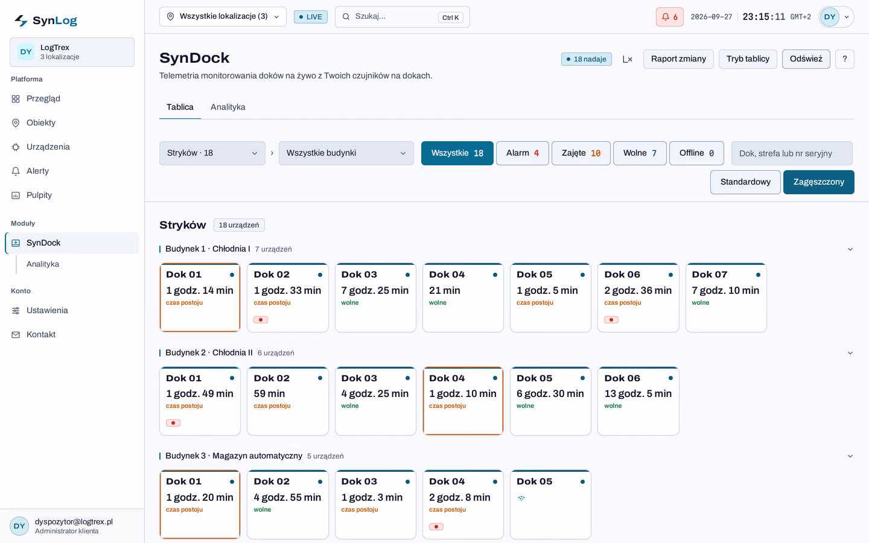Click the mute sound icon beside 18 nadaje
869x543 pixels.
[x=628, y=59]
